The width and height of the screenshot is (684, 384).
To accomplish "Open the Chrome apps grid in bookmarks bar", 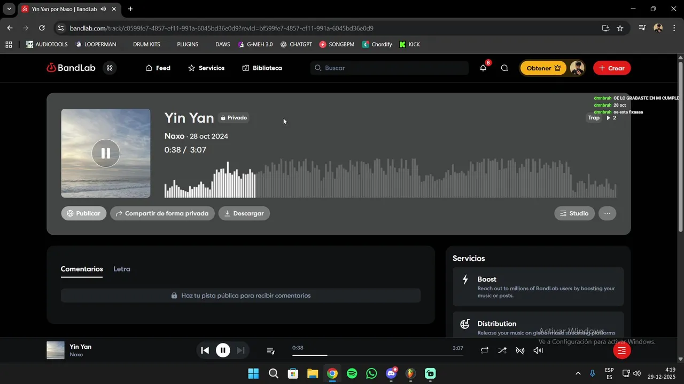I will point(9,44).
